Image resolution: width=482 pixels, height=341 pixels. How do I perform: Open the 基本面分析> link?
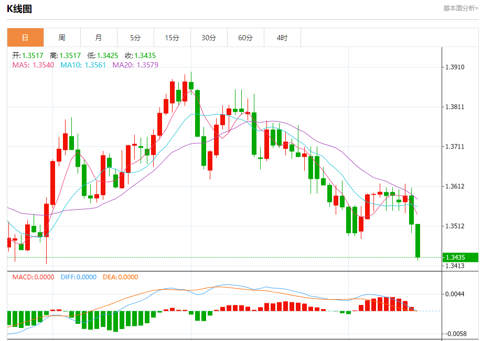460,8
